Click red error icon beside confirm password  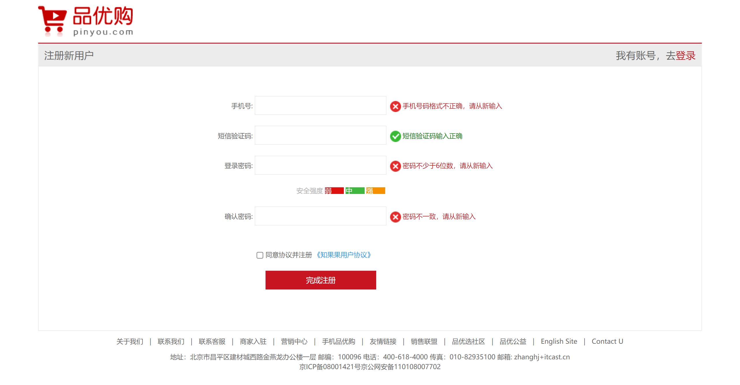click(395, 217)
